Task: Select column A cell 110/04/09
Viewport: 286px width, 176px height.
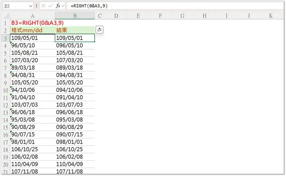Action: click(x=32, y=164)
